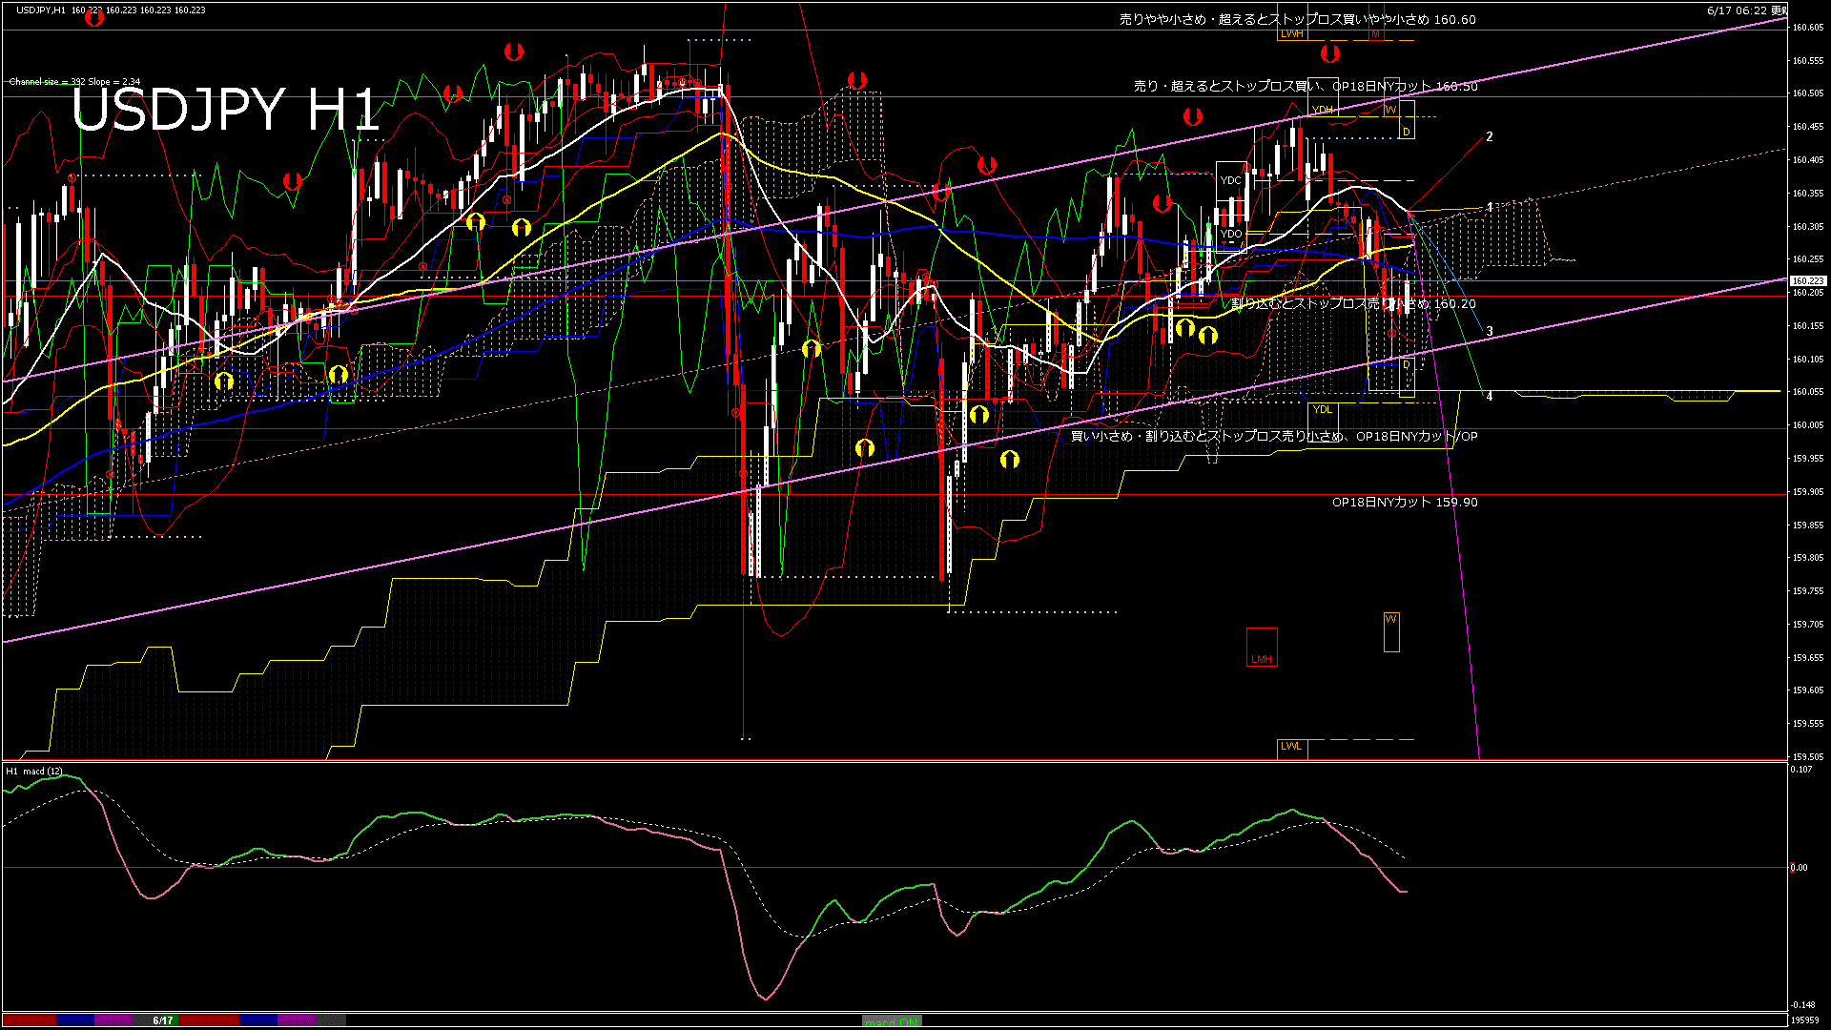Image resolution: width=1831 pixels, height=1030 pixels.
Task: Click the 'H1 macd (12)' indicator label
Action: coord(34,771)
